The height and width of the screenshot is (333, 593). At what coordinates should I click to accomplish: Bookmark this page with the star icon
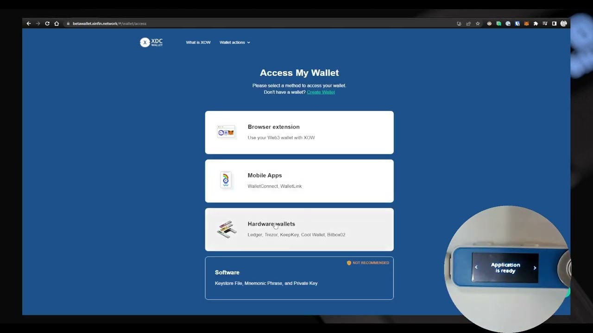click(x=478, y=24)
